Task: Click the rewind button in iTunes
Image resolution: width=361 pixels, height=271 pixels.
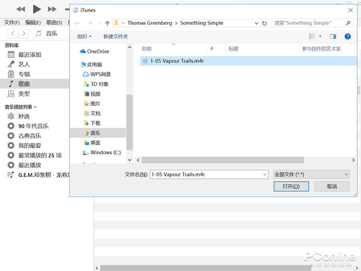Action: (21, 9)
